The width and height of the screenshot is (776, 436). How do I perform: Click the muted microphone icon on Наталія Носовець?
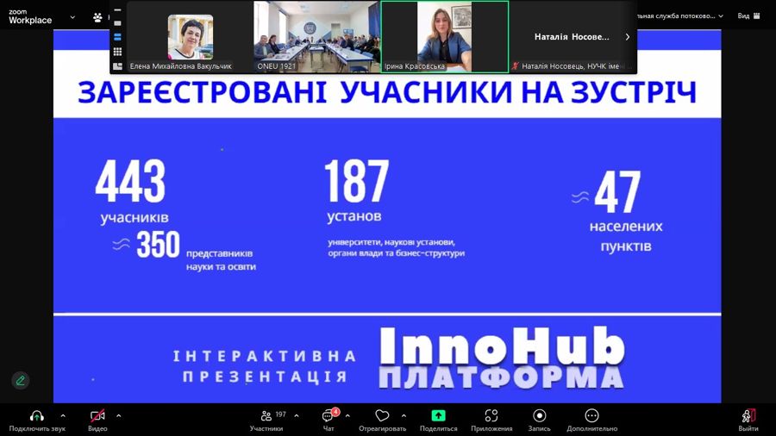[x=516, y=65]
